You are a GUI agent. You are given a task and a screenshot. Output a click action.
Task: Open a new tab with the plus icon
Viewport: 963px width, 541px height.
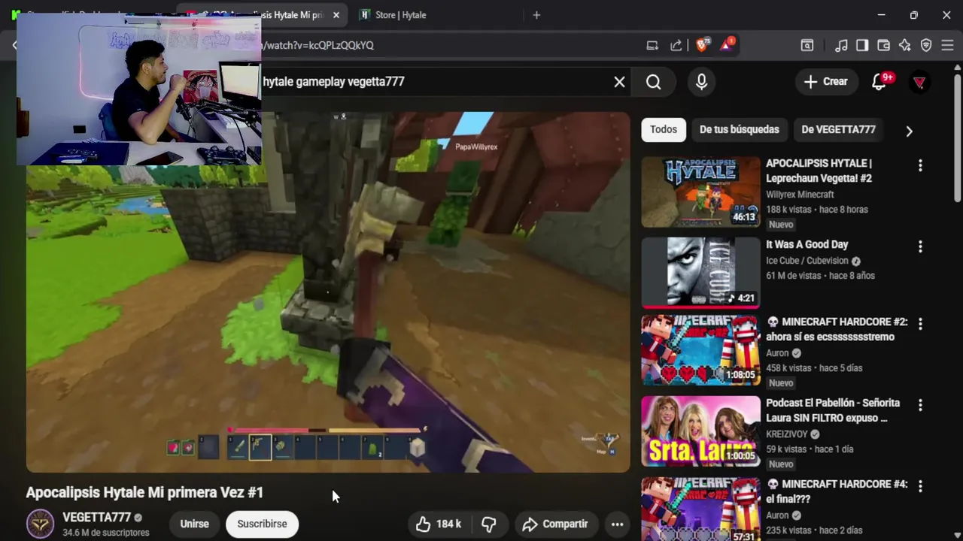[x=536, y=15]
